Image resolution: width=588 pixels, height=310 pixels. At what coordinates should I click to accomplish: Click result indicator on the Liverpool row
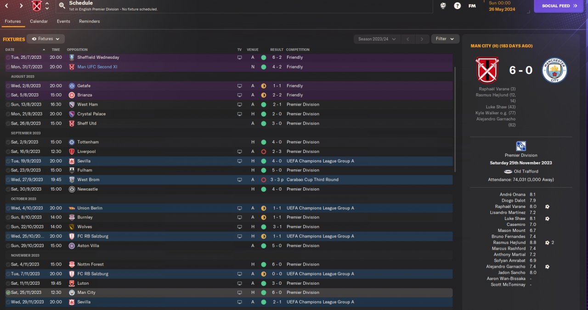coord(264,152)
